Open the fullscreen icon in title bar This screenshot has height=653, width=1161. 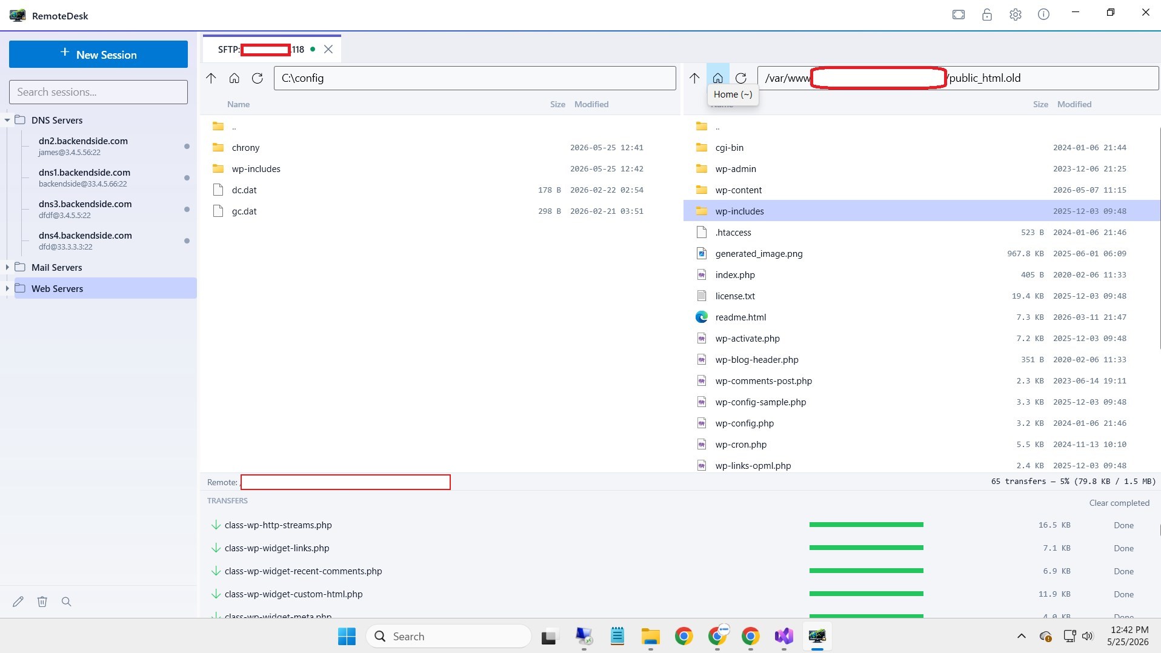click(958, 15)
